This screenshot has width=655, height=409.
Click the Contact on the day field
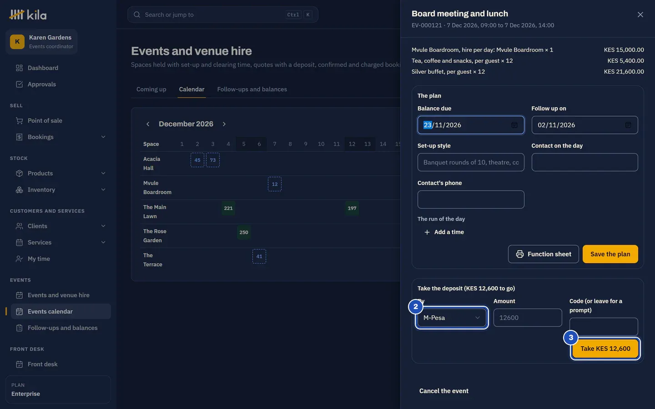(x=585, y=162)
